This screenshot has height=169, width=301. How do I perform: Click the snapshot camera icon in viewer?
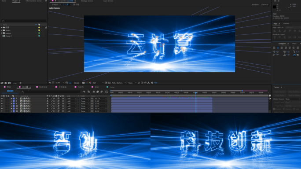pyautogui.click(x=83, y=83)
